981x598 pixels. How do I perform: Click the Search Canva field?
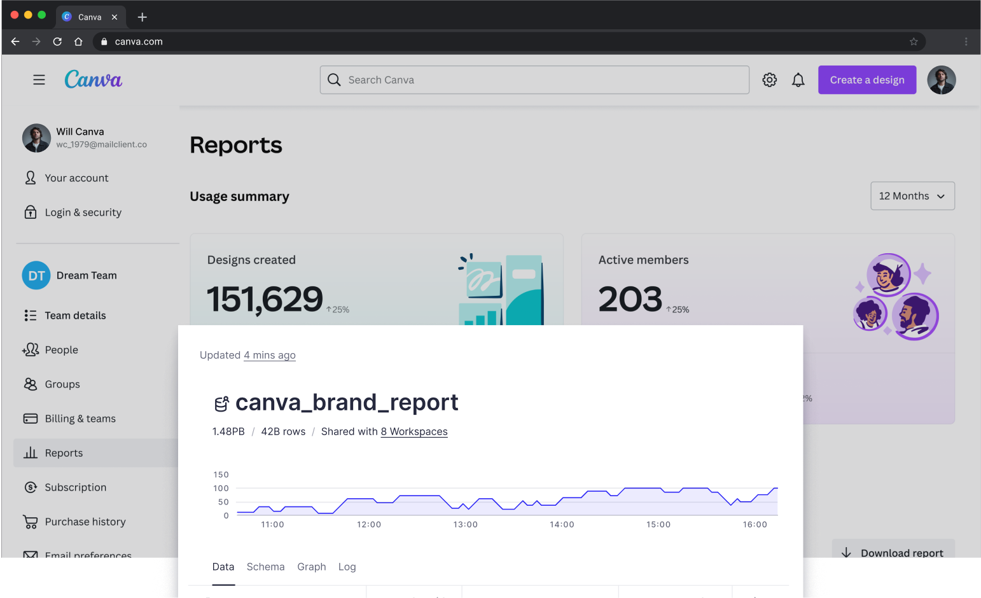point(534,80)
